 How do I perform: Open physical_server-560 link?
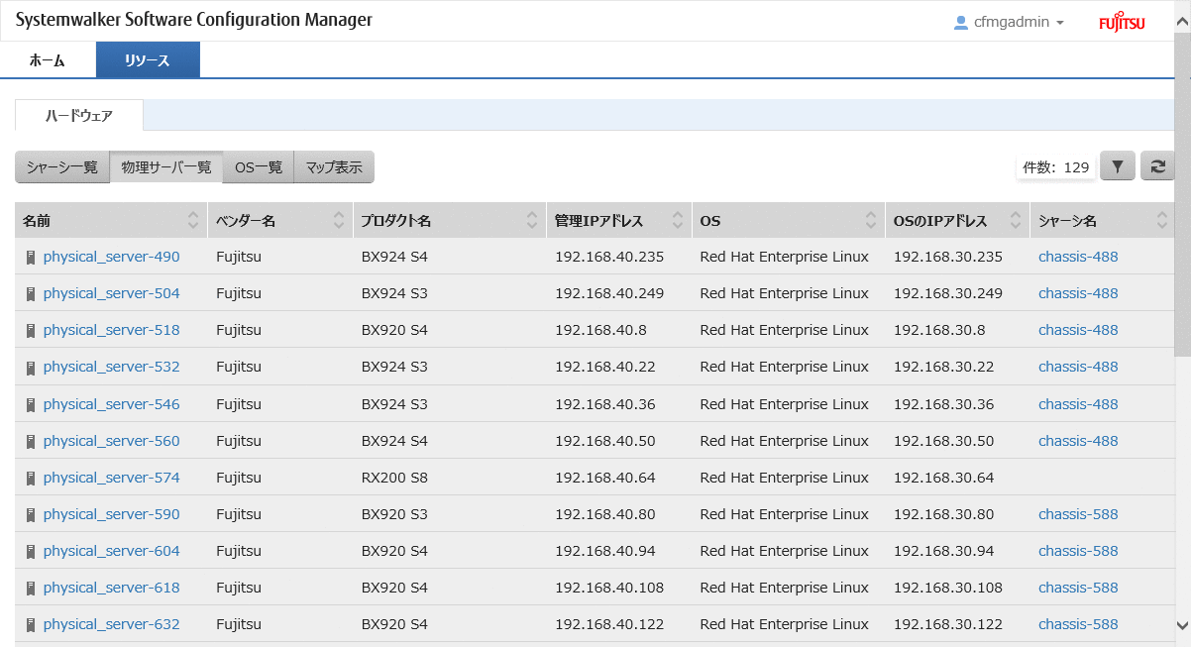coord(112,441)
